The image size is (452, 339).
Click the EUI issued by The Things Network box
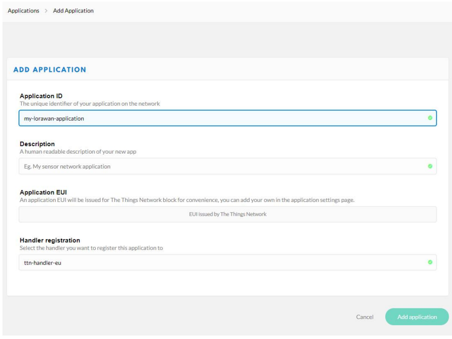coord(227,214)
